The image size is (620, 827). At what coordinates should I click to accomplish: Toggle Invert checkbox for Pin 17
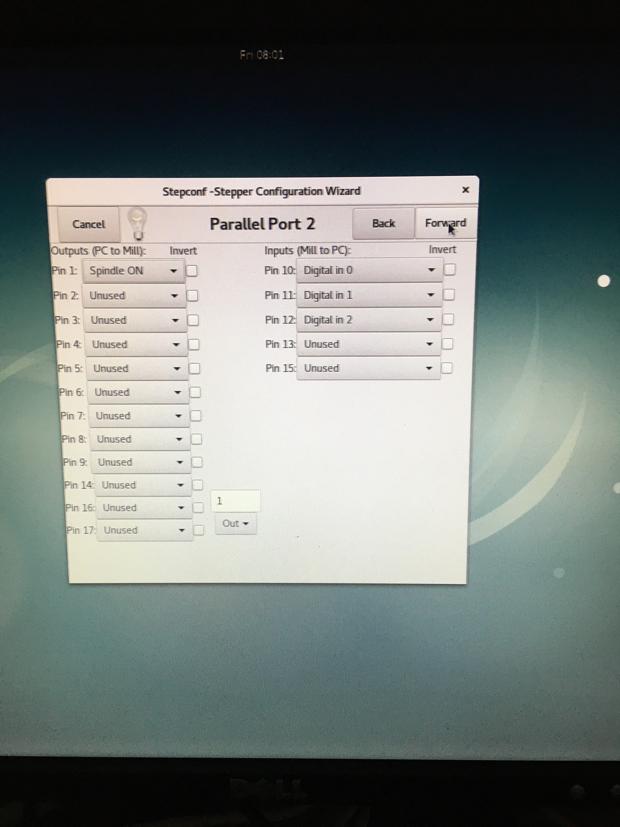click(199, 530)
